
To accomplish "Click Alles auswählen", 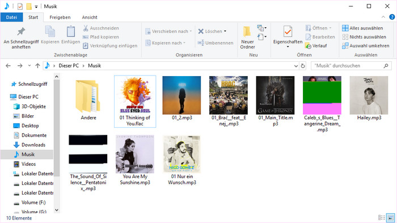I will [x=362, y=28].
